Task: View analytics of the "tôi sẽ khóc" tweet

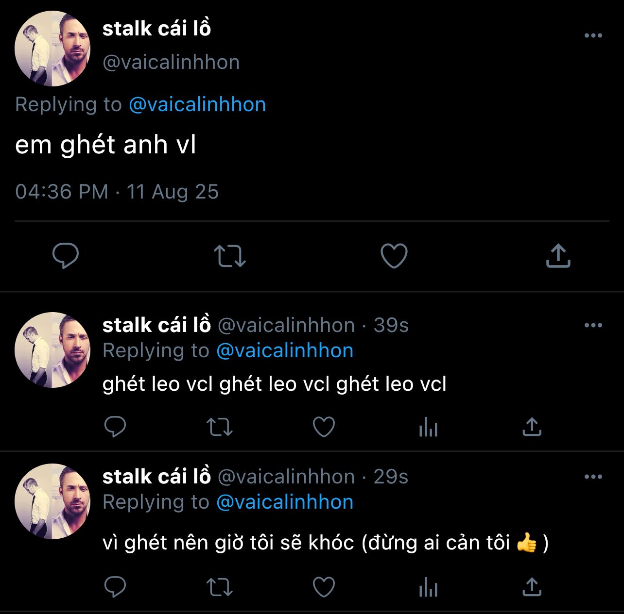Action: pyautogui.click(x=428, y=588)
